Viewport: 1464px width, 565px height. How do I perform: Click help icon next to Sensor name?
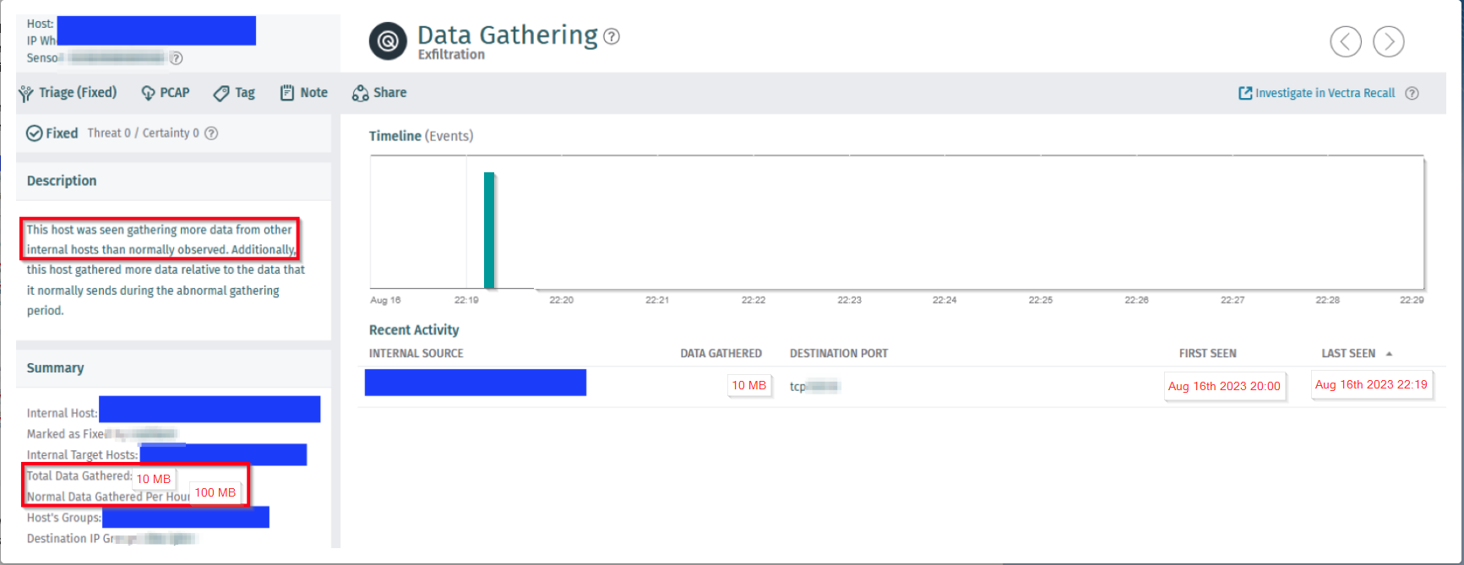click(176, 58)
